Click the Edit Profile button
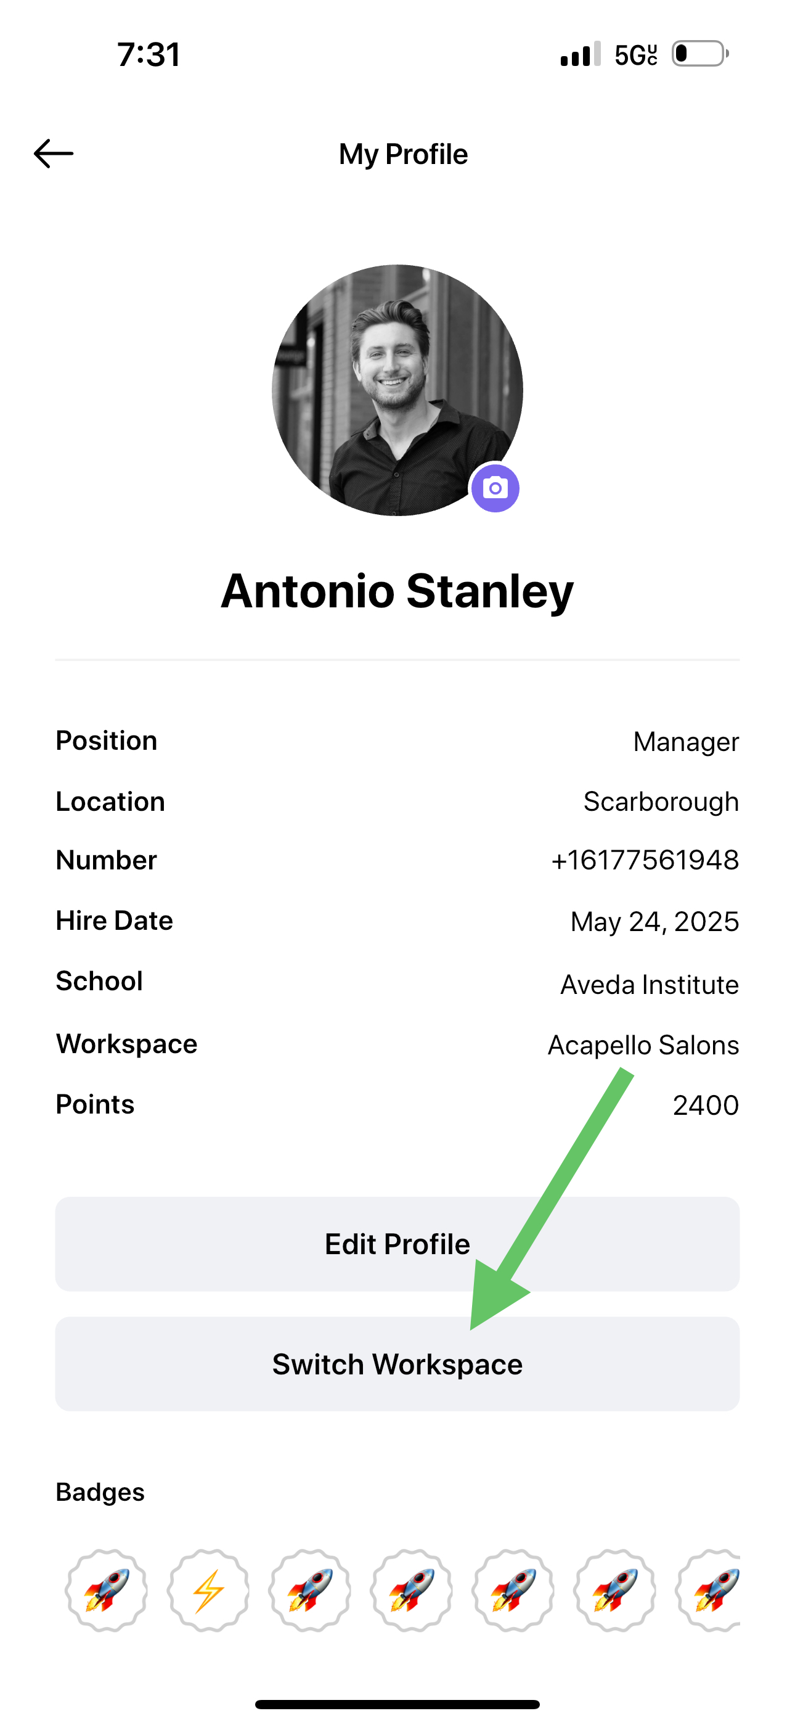 pos(397,1244)
